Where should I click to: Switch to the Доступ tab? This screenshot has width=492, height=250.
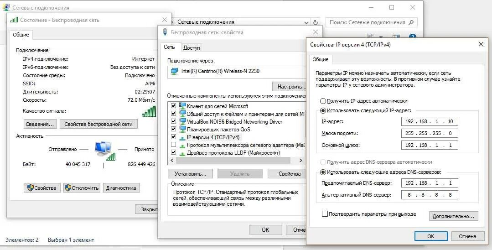[192, 48]
